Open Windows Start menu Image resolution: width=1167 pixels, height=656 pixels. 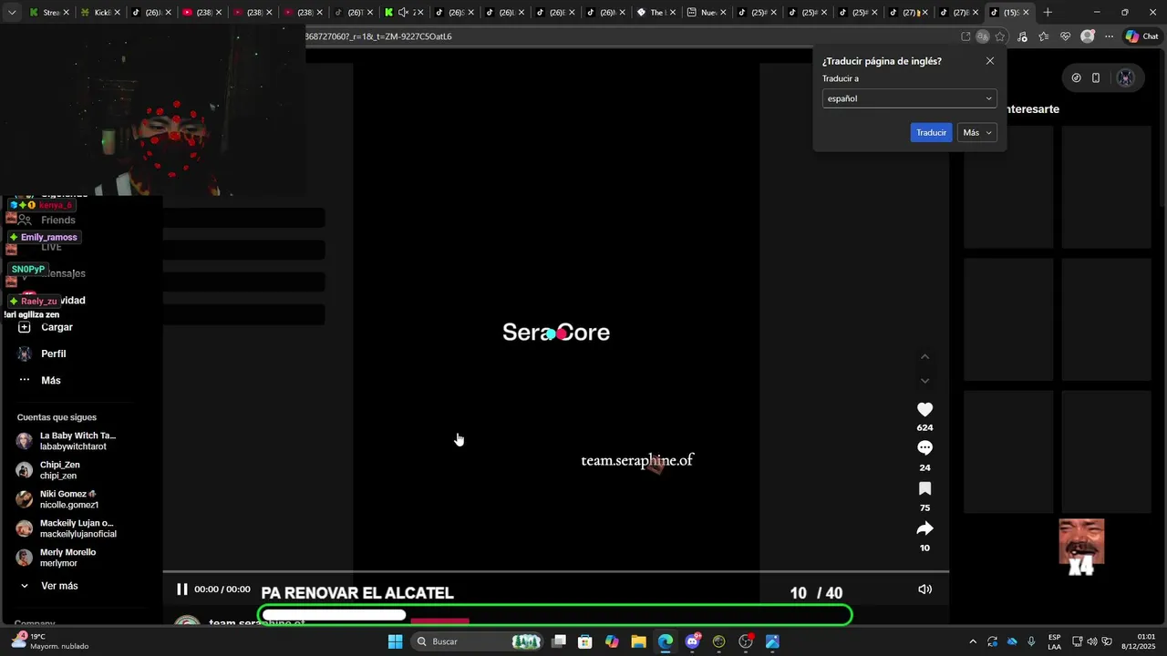395,641
